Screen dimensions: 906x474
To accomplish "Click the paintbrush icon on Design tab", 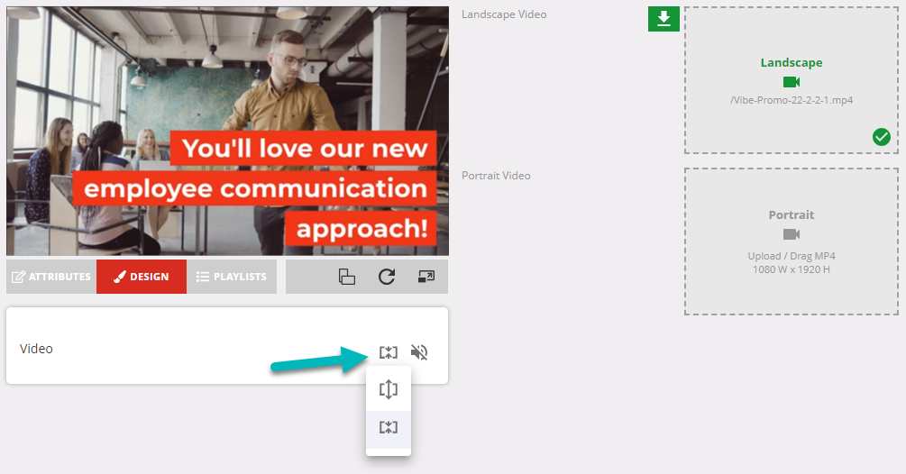I will pyautogui.click(x=118, y=277).
